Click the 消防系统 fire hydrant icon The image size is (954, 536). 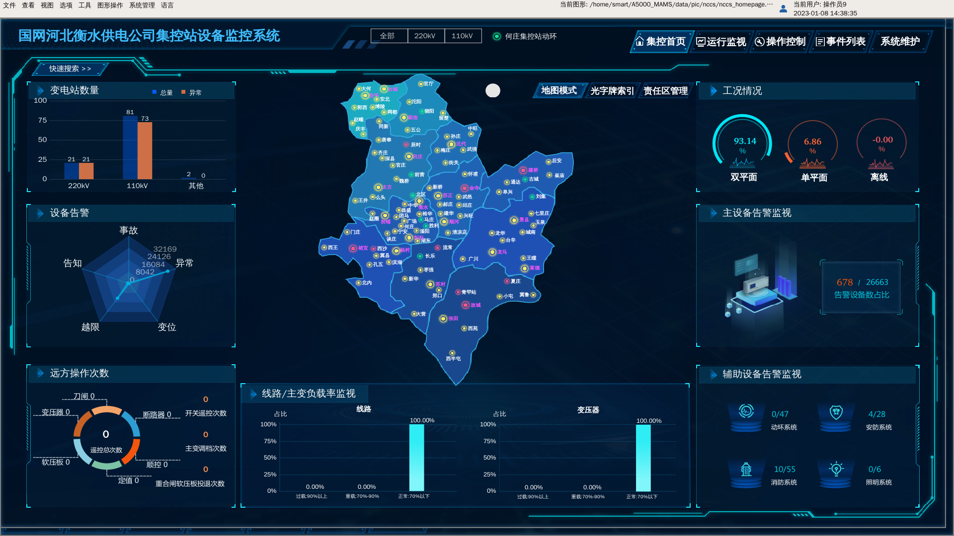[746, 469]
